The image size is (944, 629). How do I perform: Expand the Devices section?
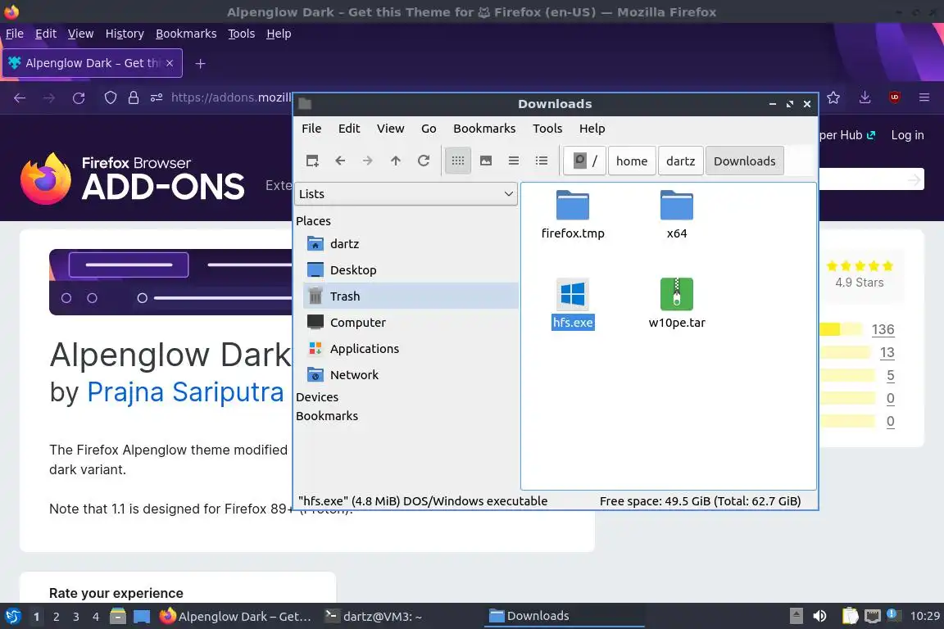pos(317,397)
